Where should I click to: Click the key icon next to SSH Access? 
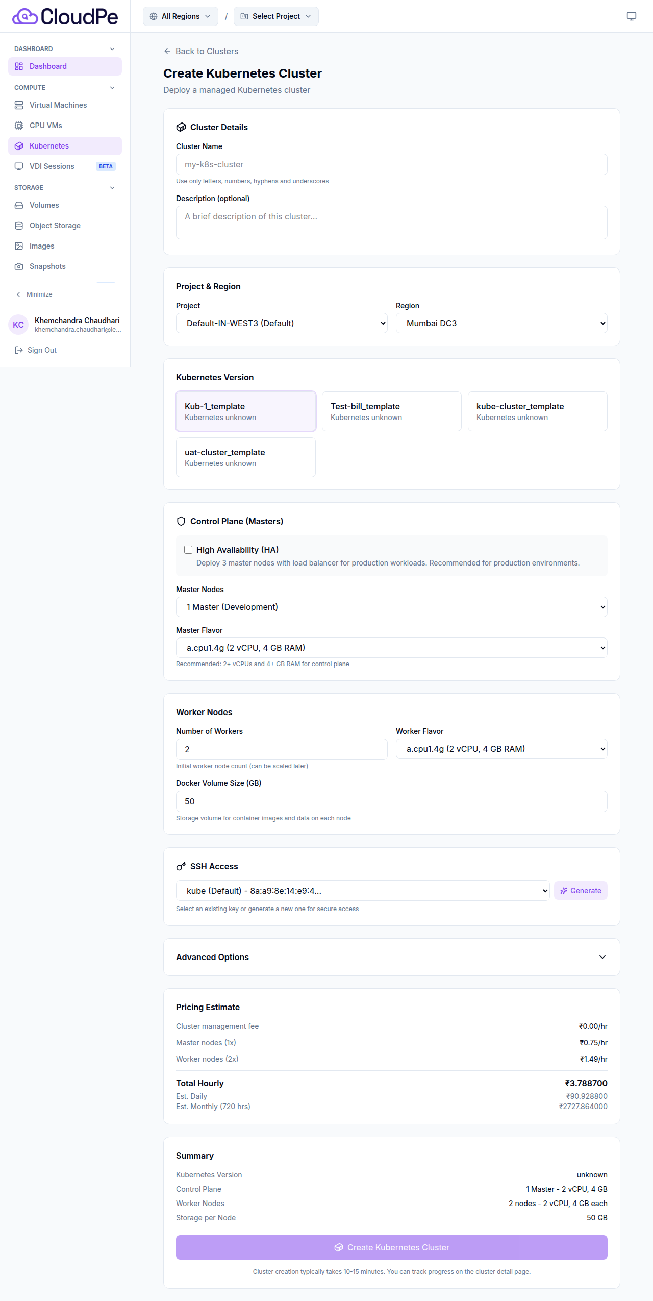(x=181, y=866)
